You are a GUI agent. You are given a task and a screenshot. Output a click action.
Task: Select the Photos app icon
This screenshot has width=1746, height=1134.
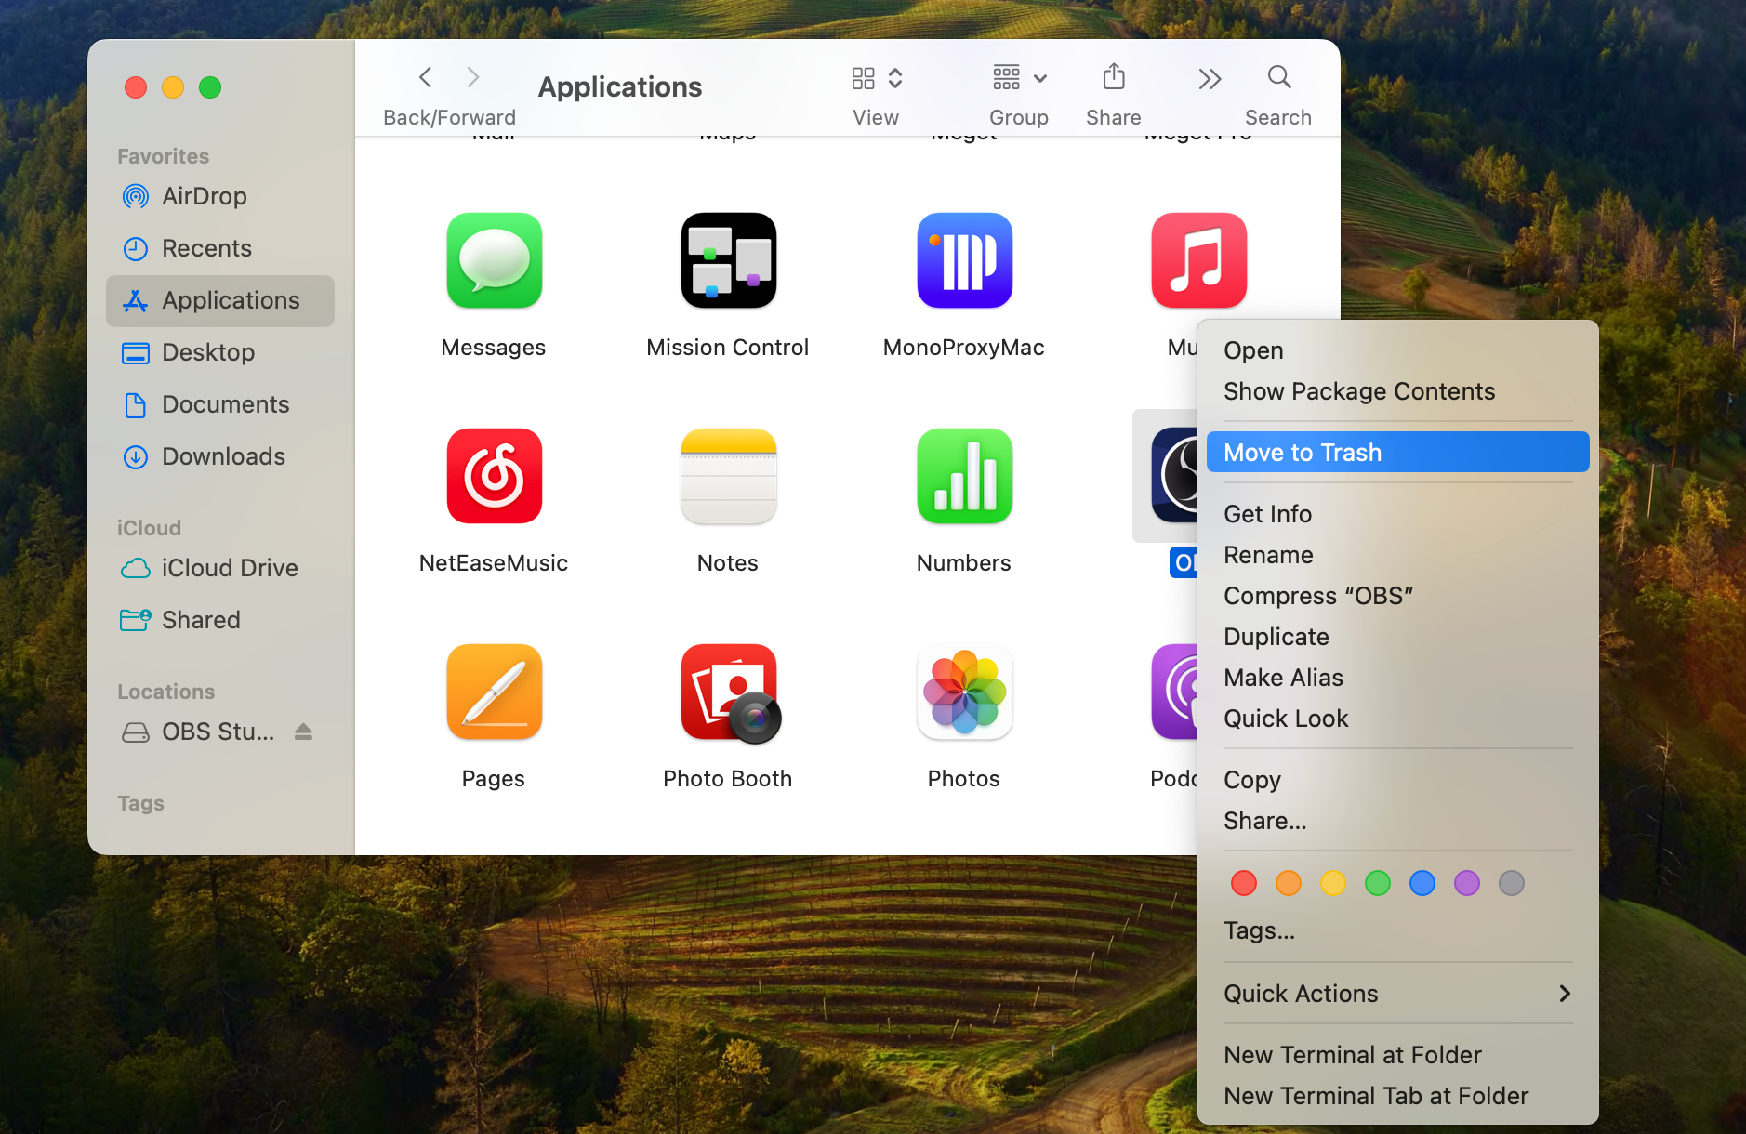click(x=964, y=692)
